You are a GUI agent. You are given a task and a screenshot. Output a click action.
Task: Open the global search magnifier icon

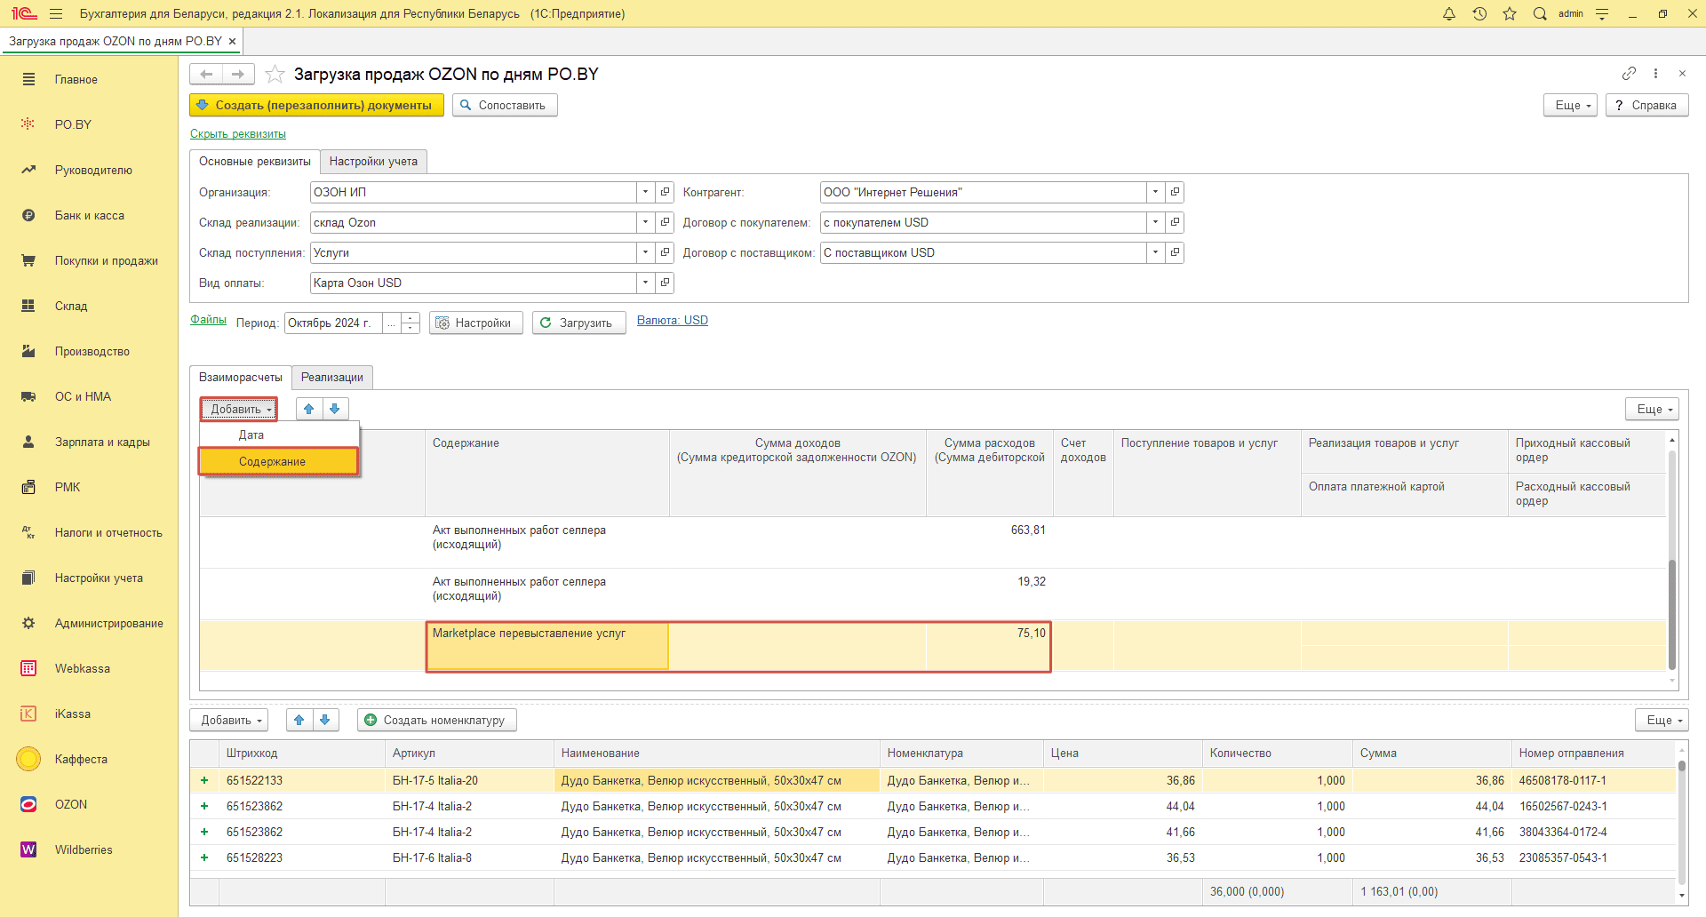(1540, 13)
